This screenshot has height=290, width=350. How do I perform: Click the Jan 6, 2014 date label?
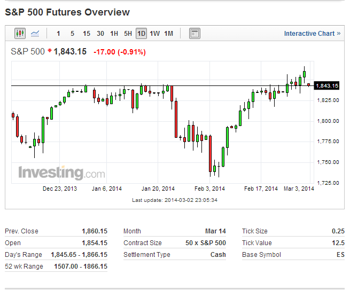click(x=107, y=189)
